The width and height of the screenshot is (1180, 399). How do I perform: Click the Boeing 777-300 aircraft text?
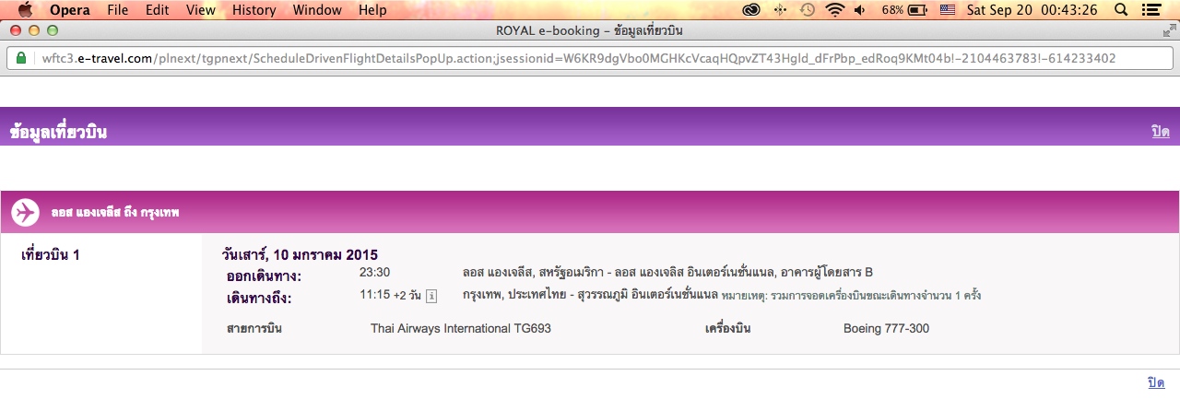tap(886, 328)
